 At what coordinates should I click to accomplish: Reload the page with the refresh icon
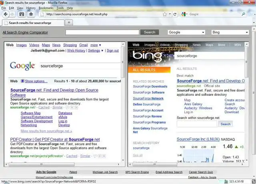tap(175, 14)
